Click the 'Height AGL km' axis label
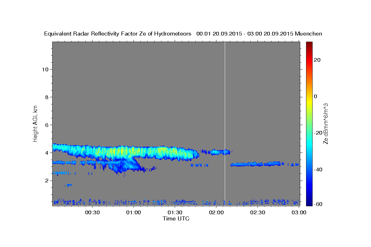 coord(35,123)
